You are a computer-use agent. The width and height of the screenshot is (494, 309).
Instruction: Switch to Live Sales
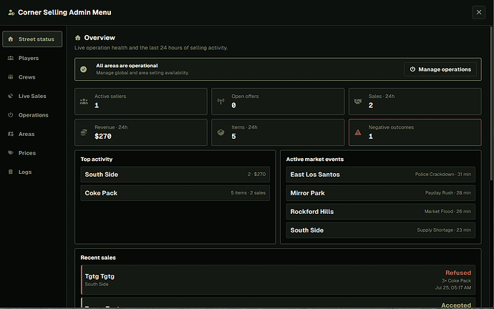(32, 96)
